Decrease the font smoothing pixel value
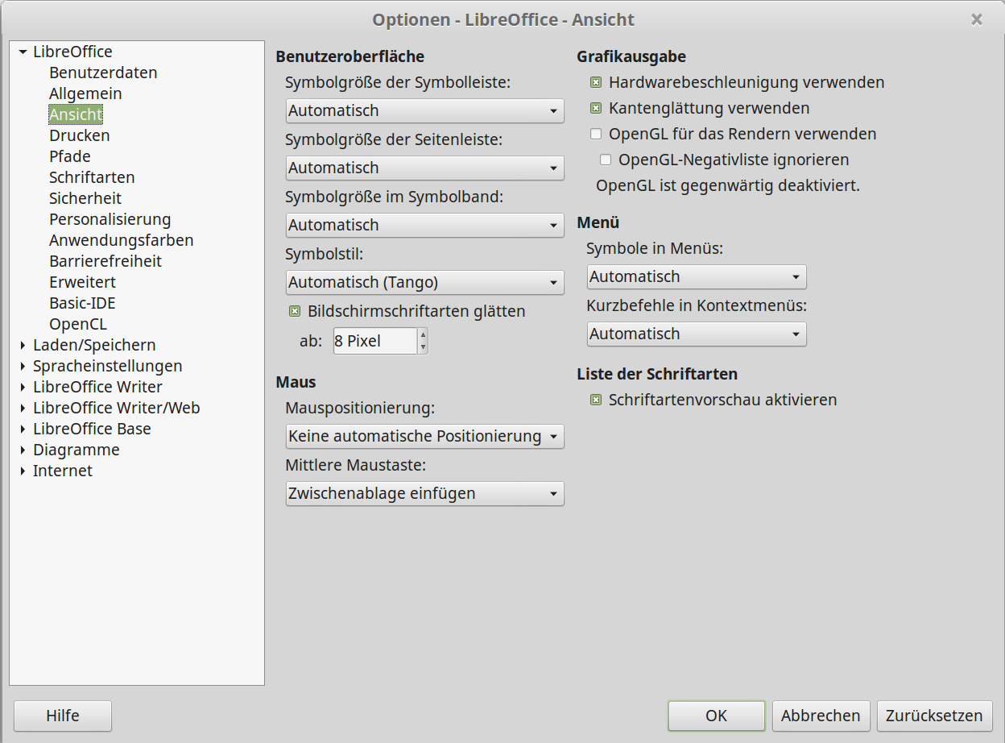The height and width of the screenshot is (743, 1005). (423, 347)
